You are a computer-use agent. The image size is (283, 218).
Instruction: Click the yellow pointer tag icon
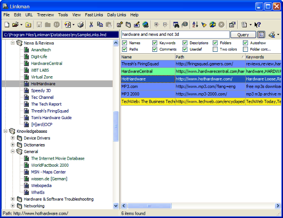click(204, 24)
